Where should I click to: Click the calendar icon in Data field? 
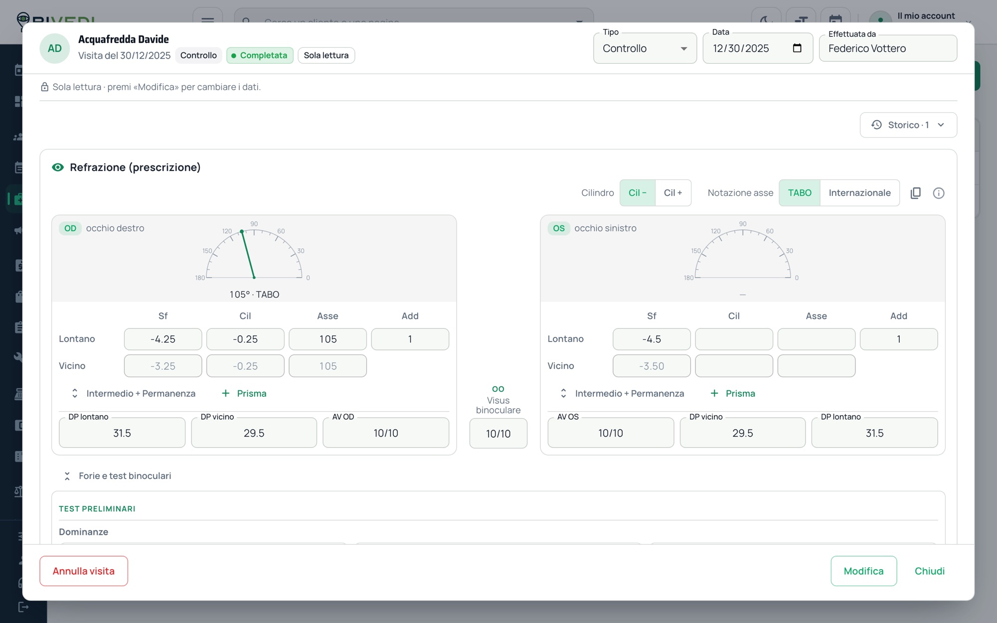(797, 48)
